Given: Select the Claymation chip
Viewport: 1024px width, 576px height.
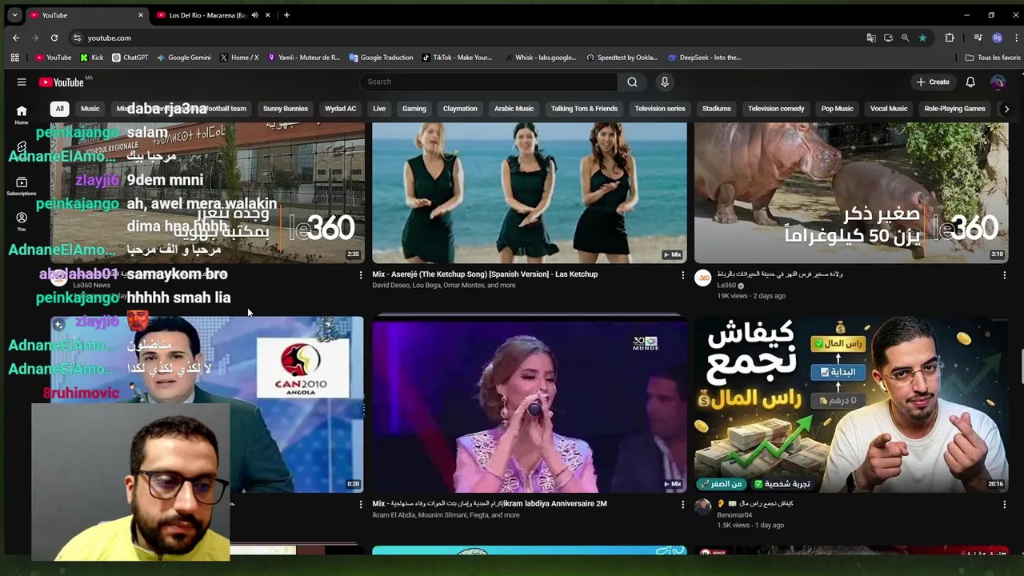Looking at the screenshot, I should tap(460, 109).
